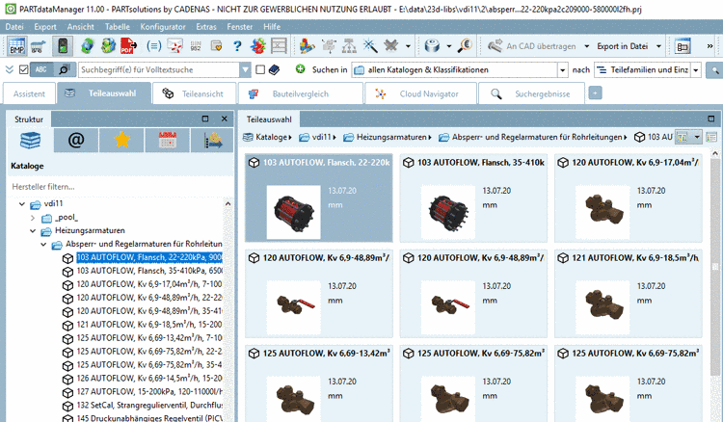Click An CAD übertragen button
Image resolution: width=723 pixels, height=422 pixels.
(531, 46)
